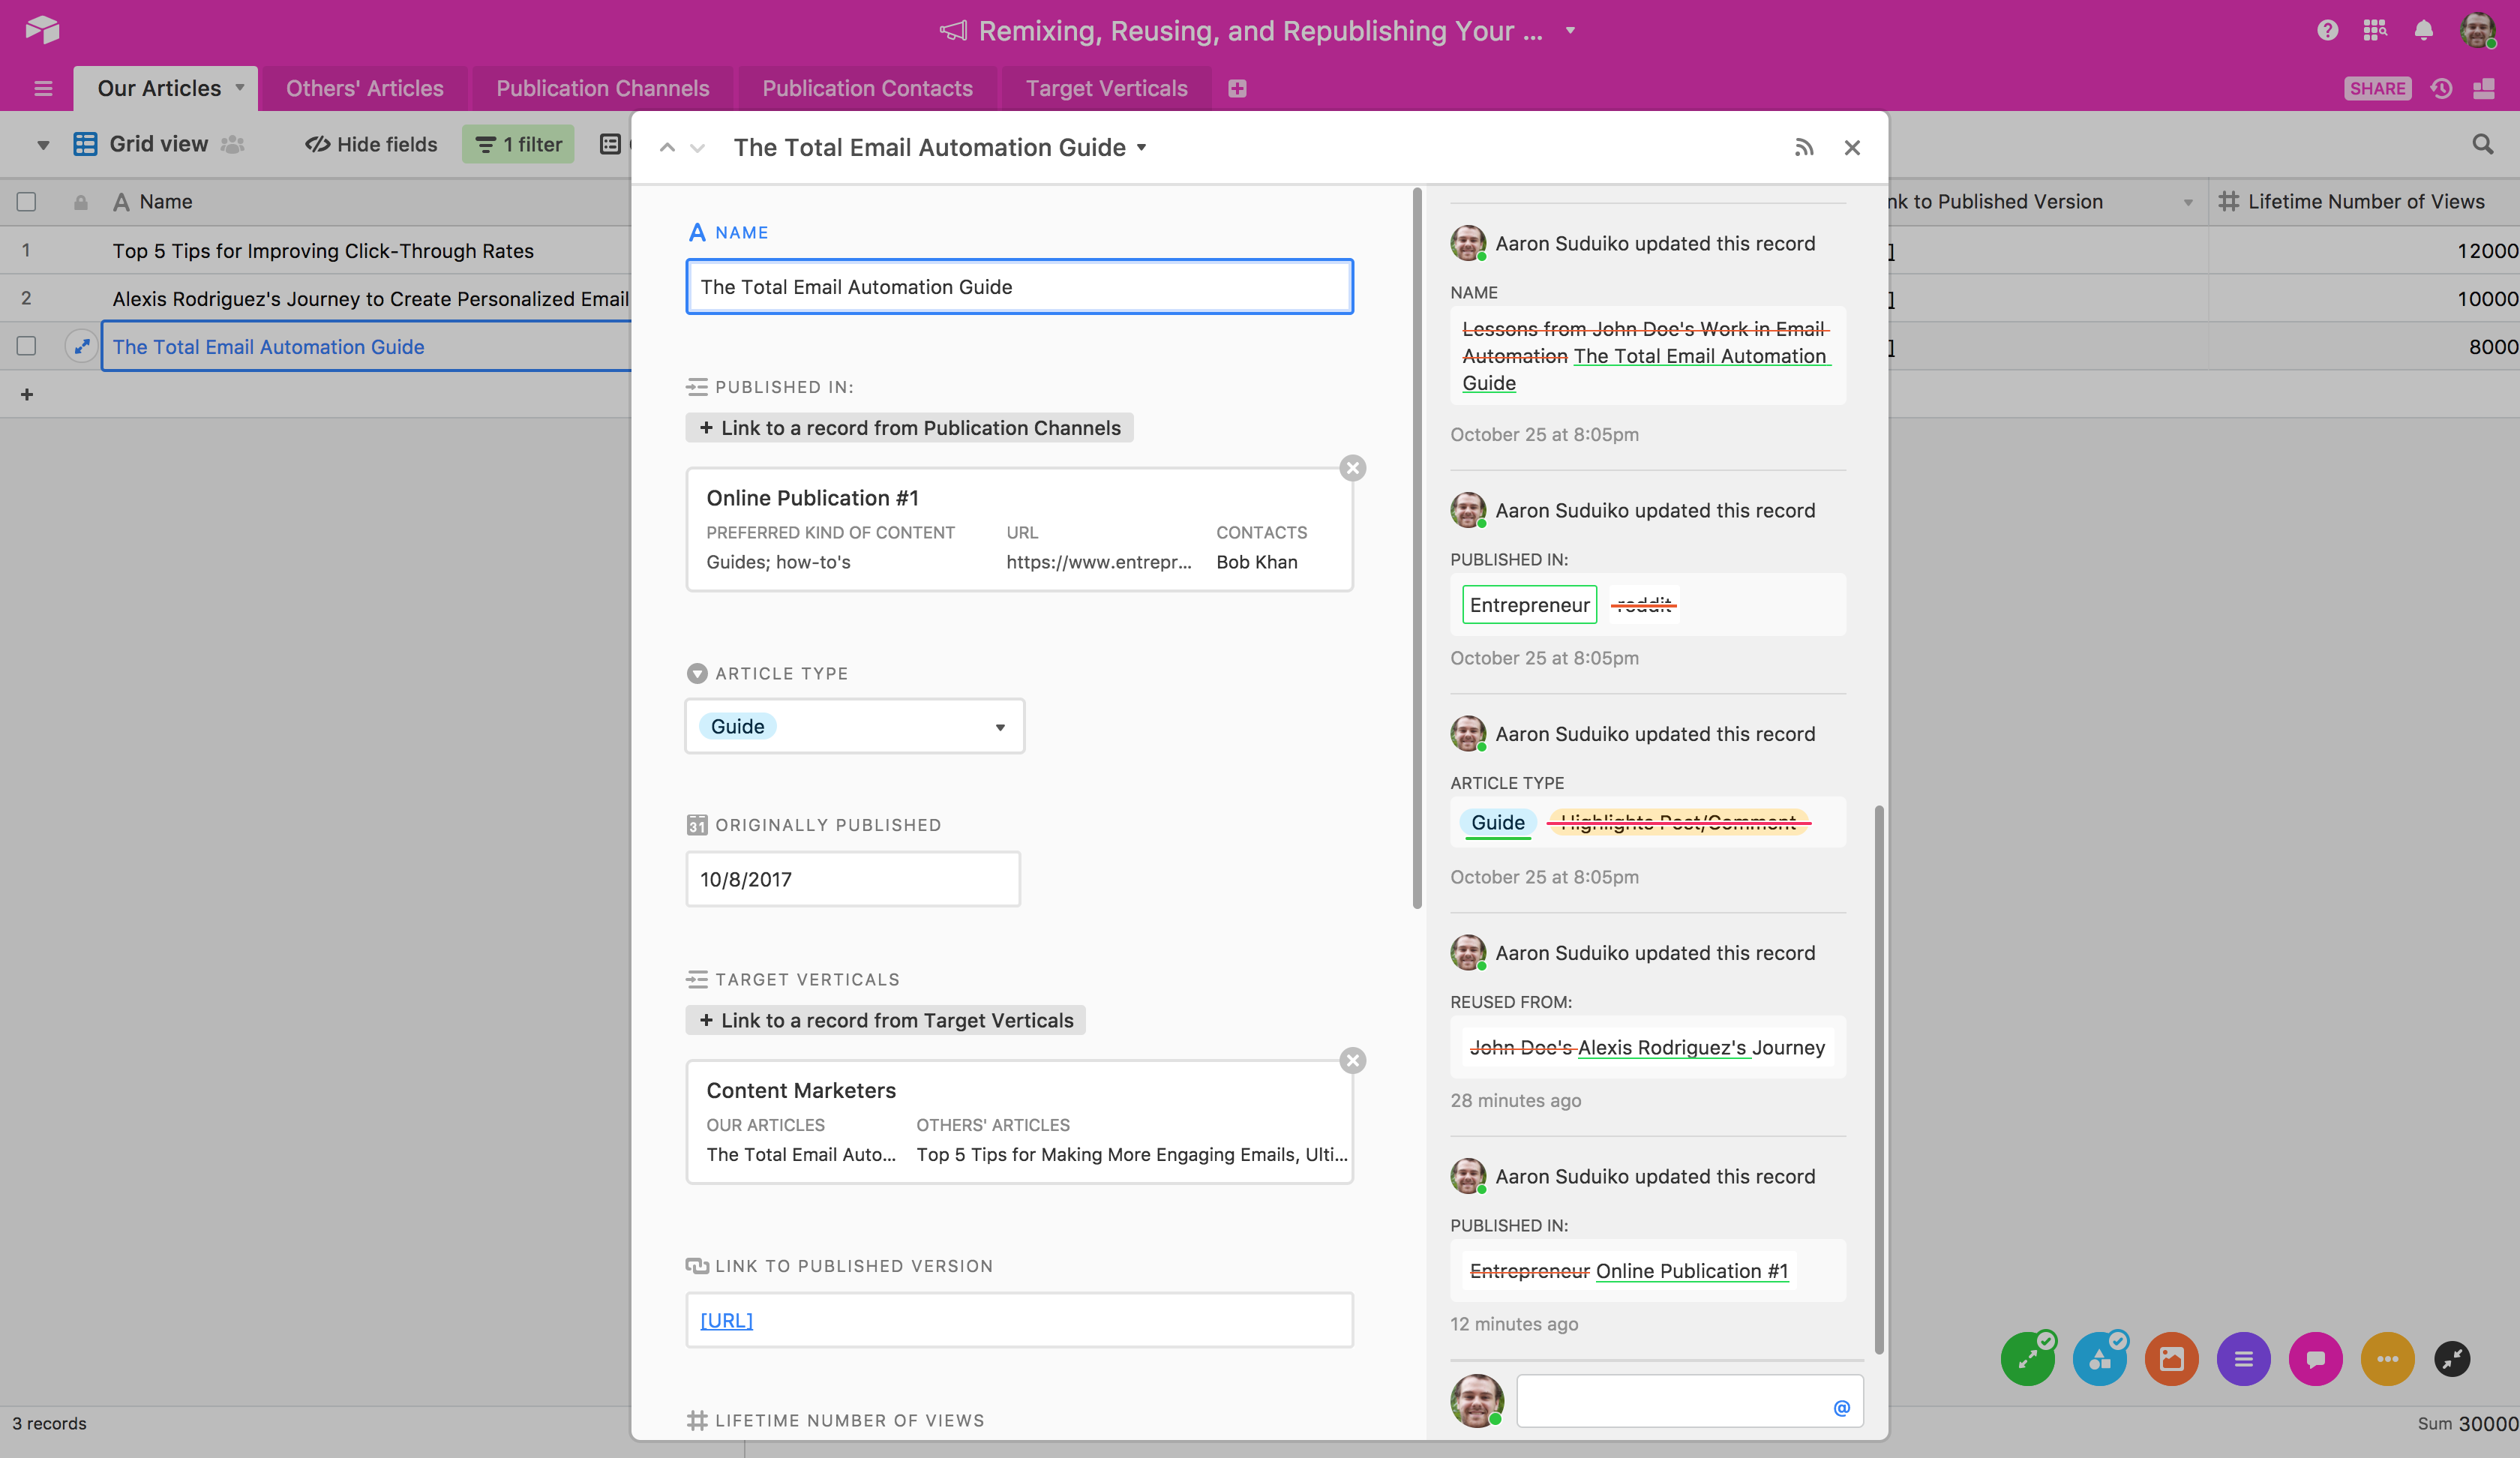The image size is (2520, 1458).
Task: Add a new table with plus icon
Action: (x=1237, y=88)
